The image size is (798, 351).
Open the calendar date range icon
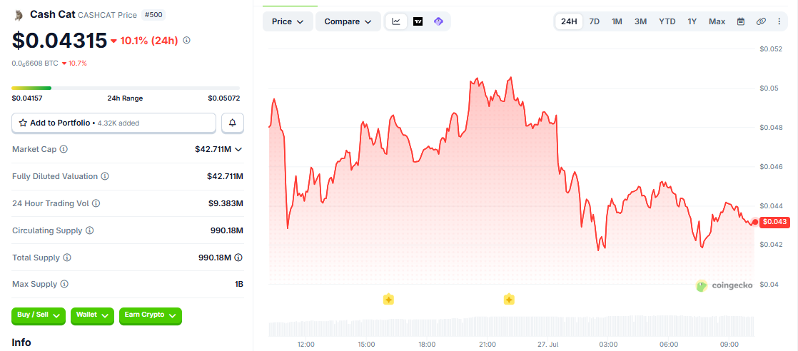pos(741,21)
